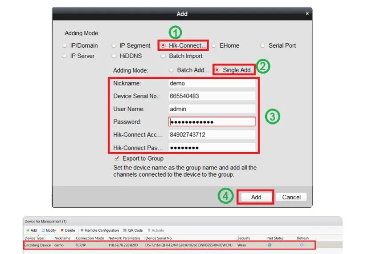
Task: Close the Add dialog with X
Action: click(307, 14)
